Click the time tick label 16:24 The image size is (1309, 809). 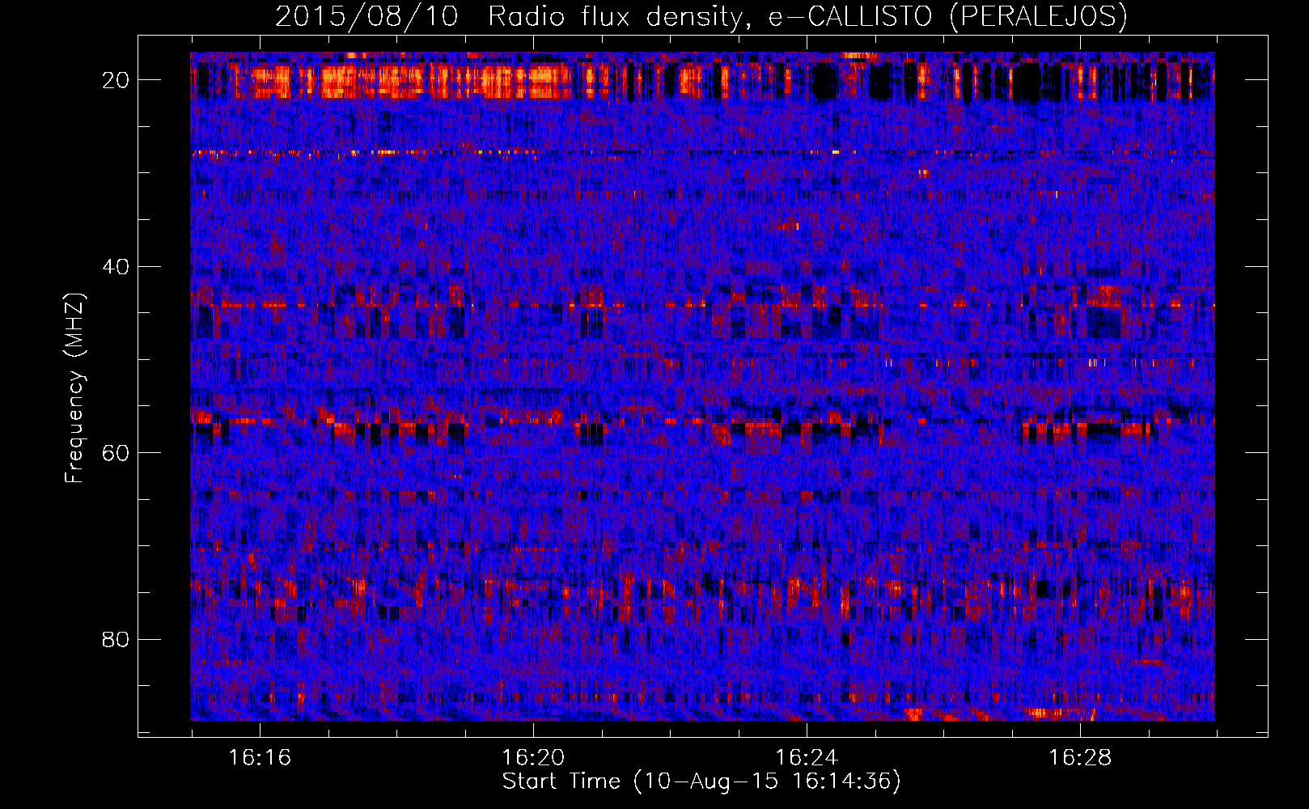click(807, 758)
